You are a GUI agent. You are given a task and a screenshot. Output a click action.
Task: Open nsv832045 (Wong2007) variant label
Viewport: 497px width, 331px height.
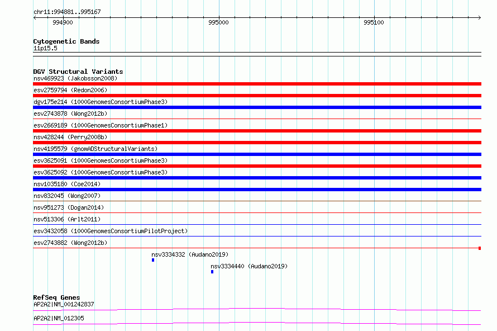click(67, 196)
